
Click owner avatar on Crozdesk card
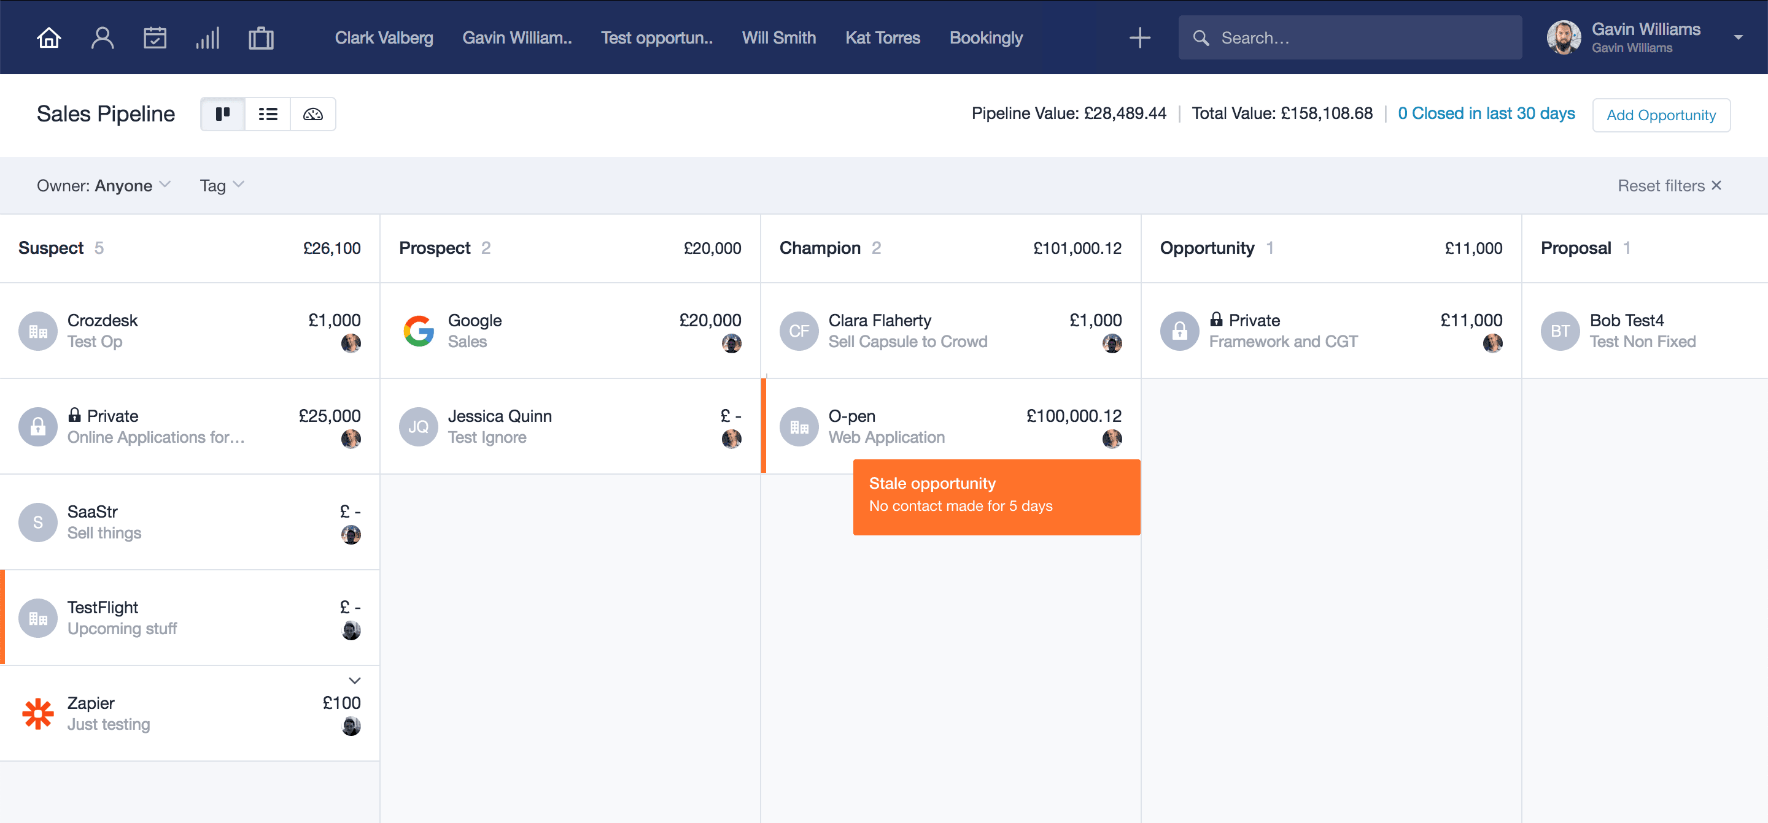(351, 343)
